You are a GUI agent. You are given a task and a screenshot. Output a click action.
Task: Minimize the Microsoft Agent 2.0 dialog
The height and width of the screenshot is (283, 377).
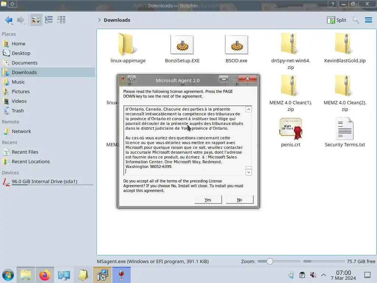click(223, 79)
